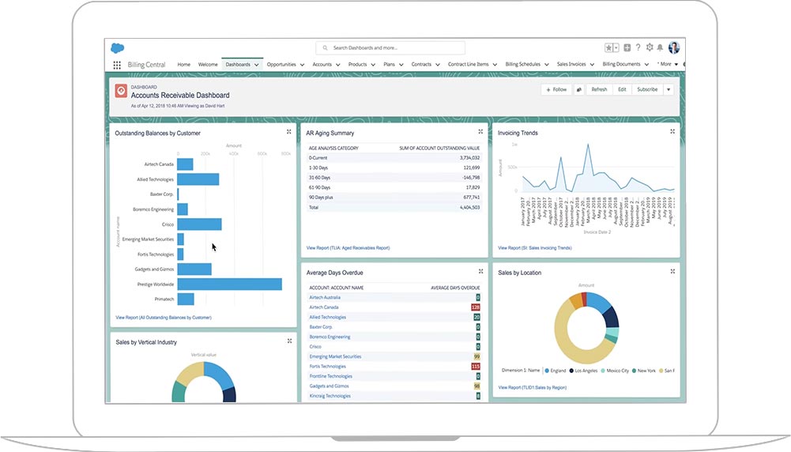This screenshot has width=791, height=452.
Task: Open the Notifications bell icon
Action: 660,48
